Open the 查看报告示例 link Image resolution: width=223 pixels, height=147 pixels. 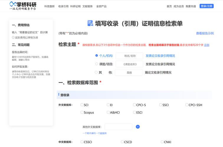[x=205, y=33]
